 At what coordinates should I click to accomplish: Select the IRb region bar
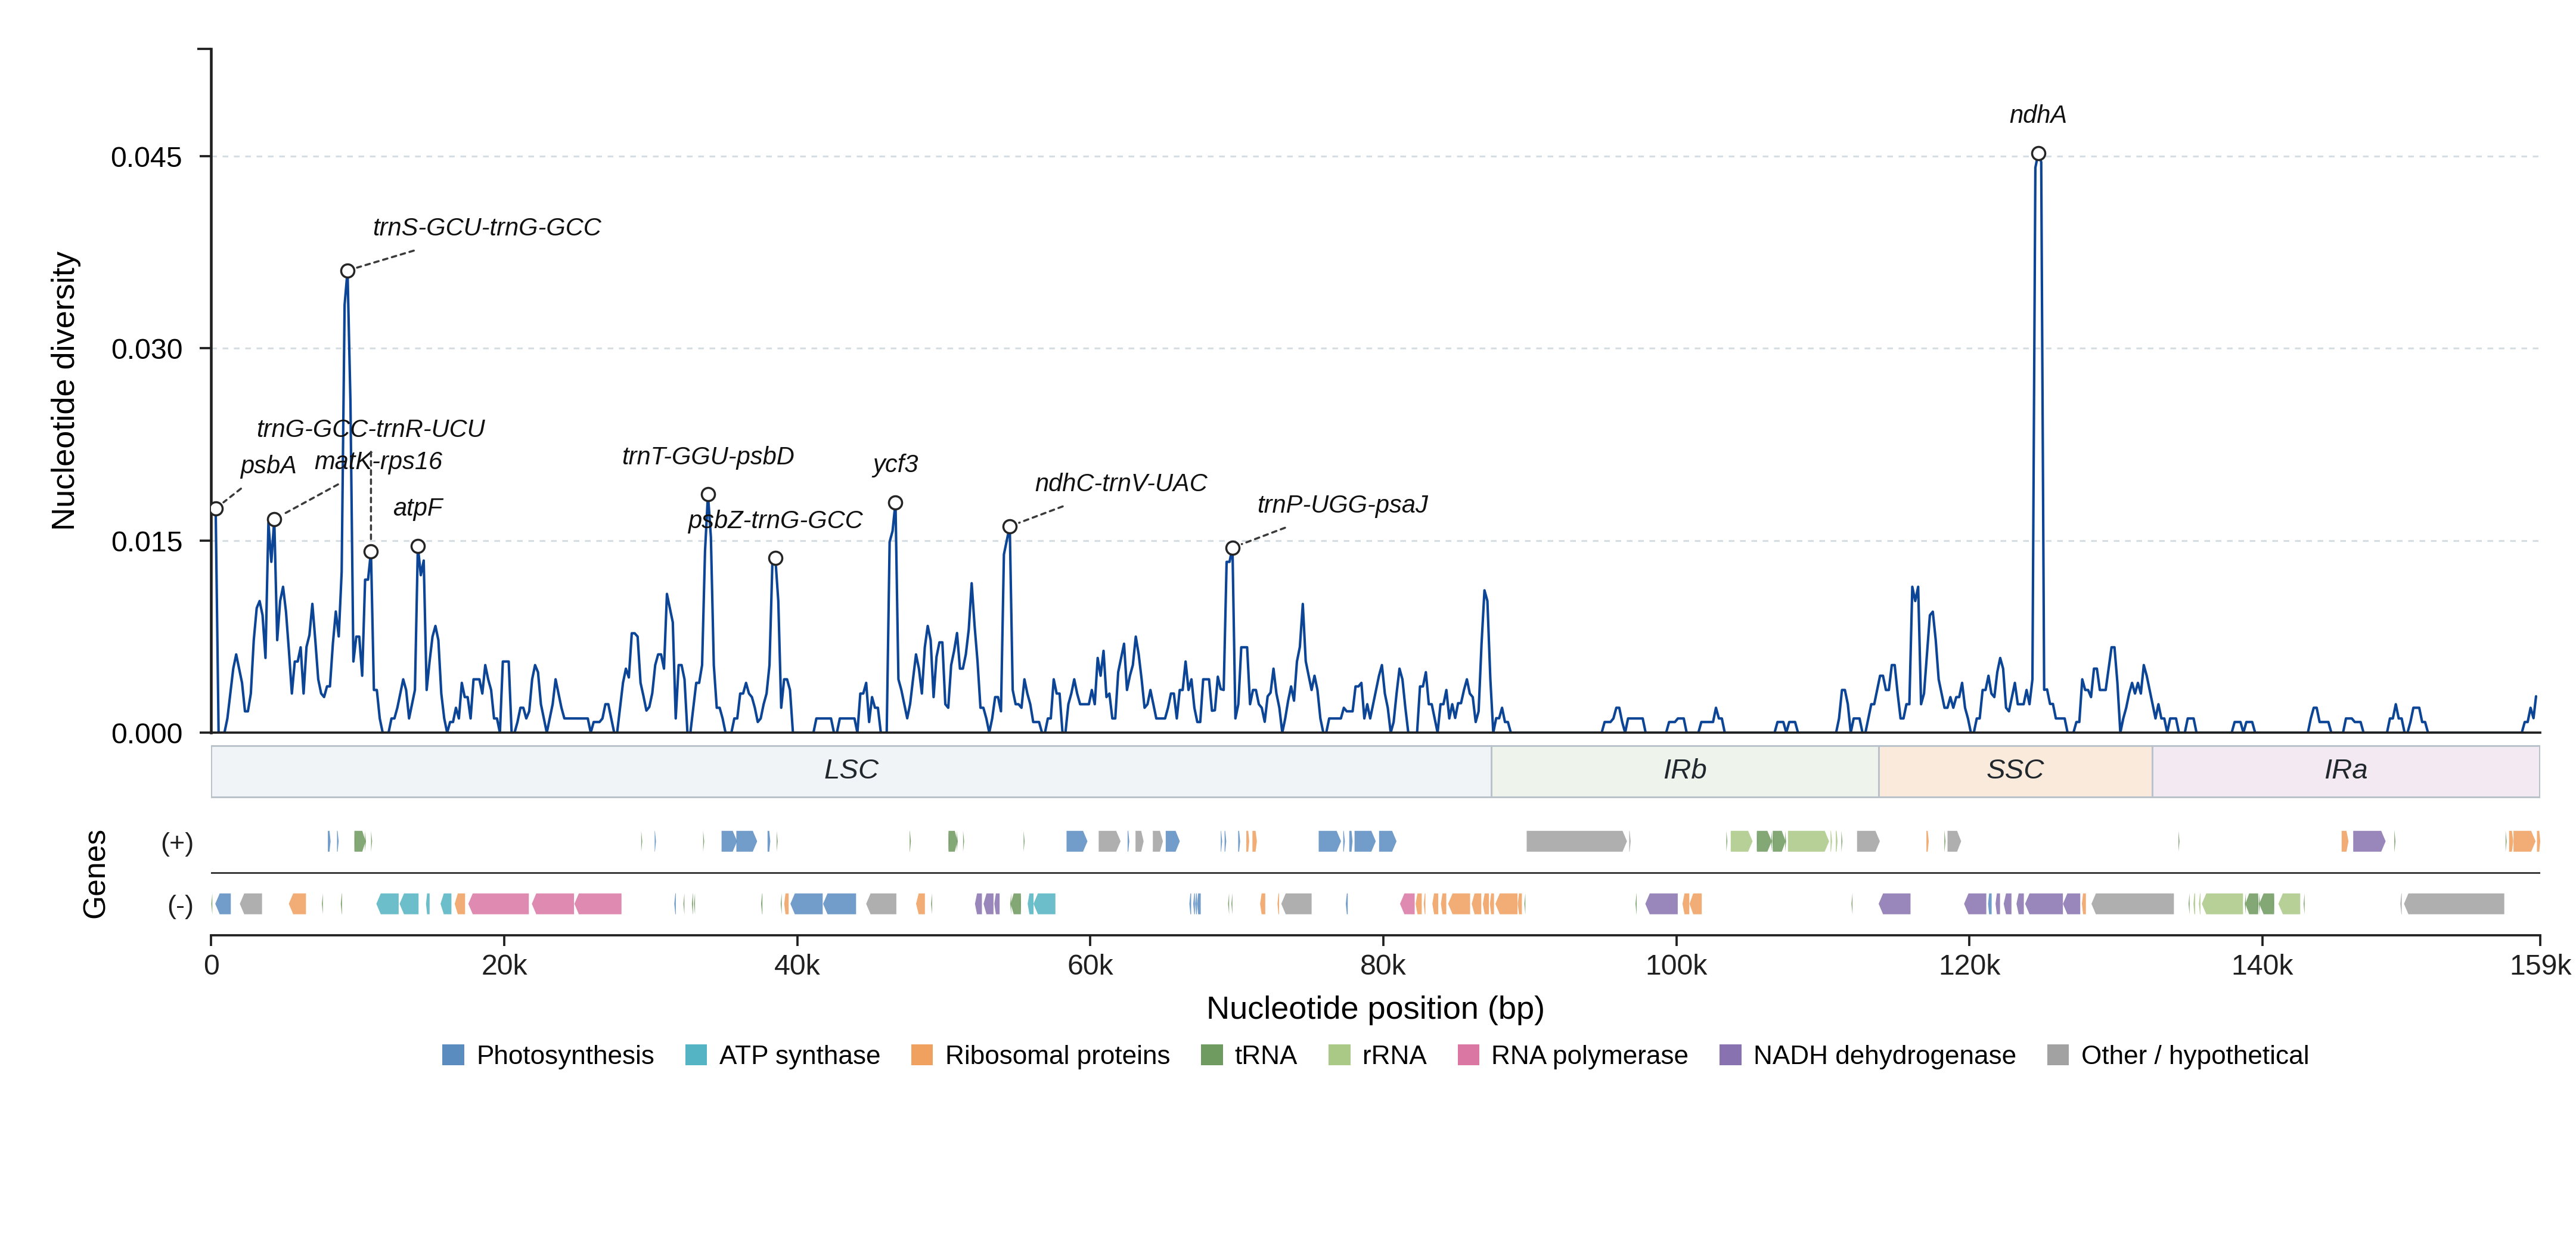[1685, 771]
